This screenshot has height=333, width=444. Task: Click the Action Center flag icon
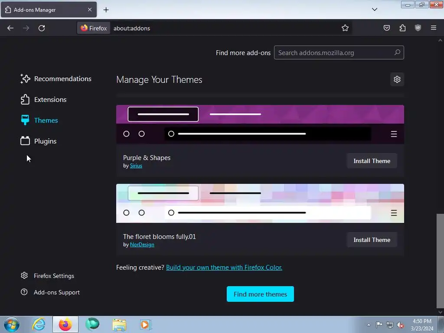(x=379, y=325)
